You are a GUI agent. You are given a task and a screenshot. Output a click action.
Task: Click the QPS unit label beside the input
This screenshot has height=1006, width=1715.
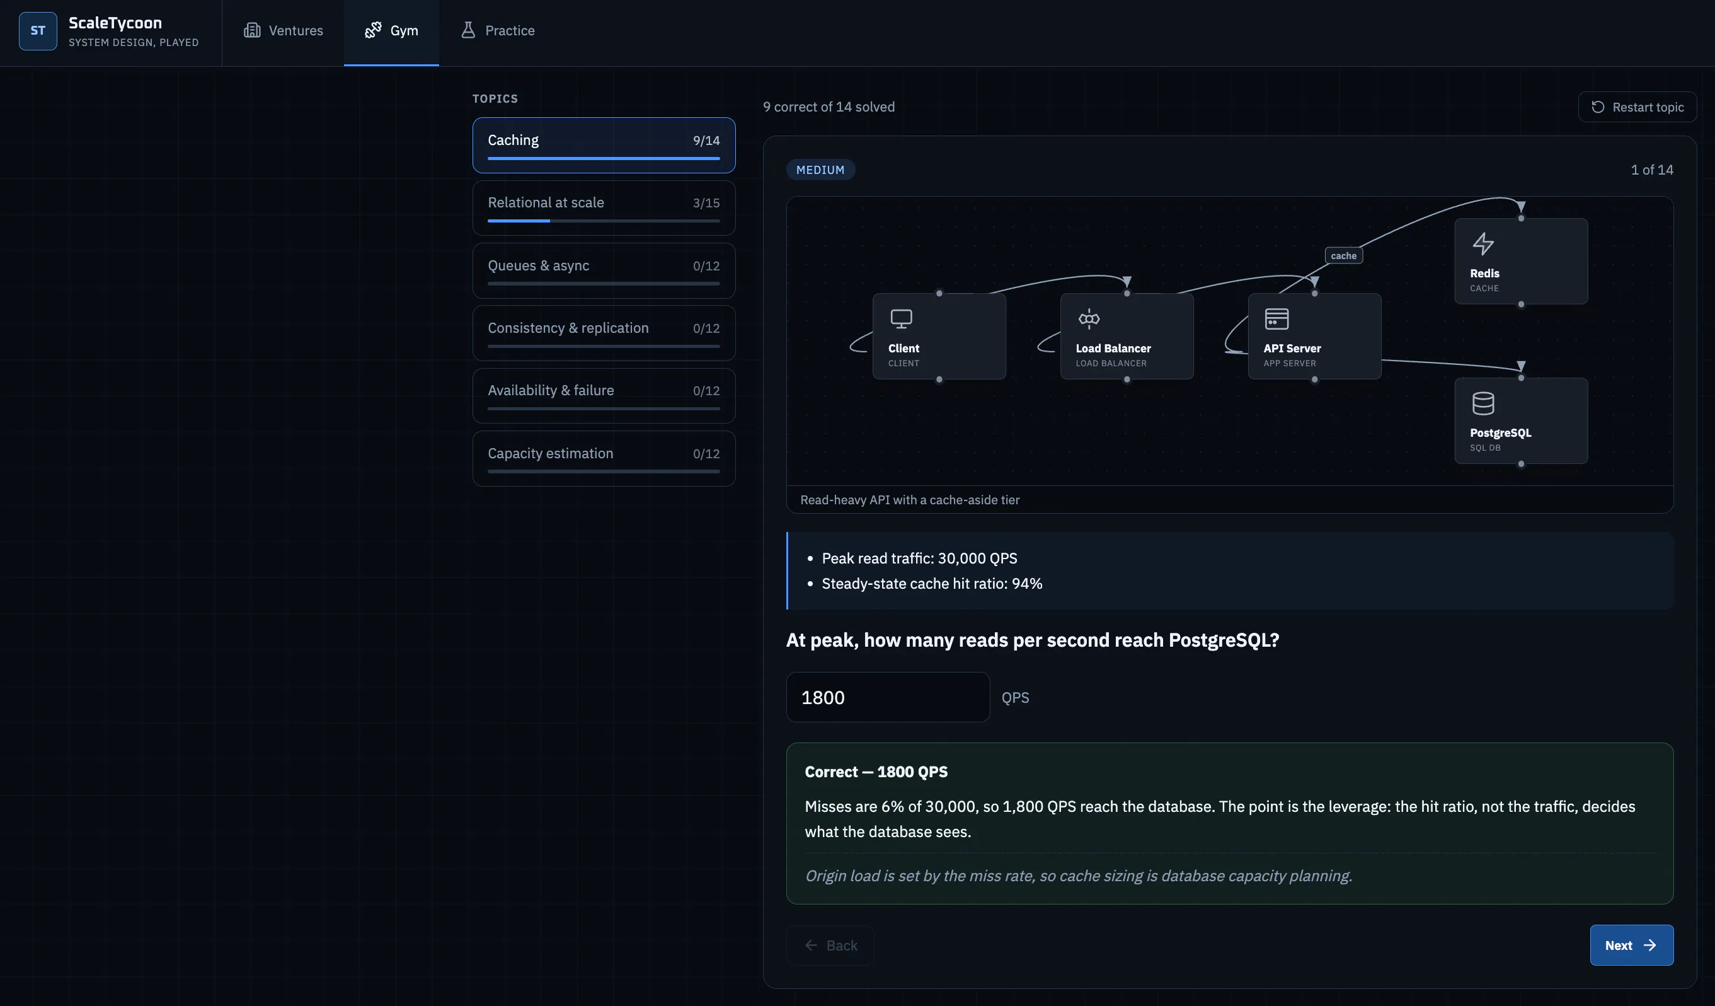point(1016,698)
